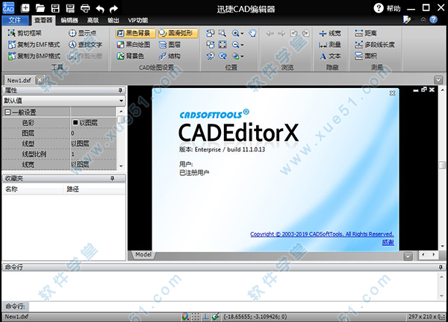Click the redo arrow icon
Viewport: 448px width, 322px height.
point(113,8)
